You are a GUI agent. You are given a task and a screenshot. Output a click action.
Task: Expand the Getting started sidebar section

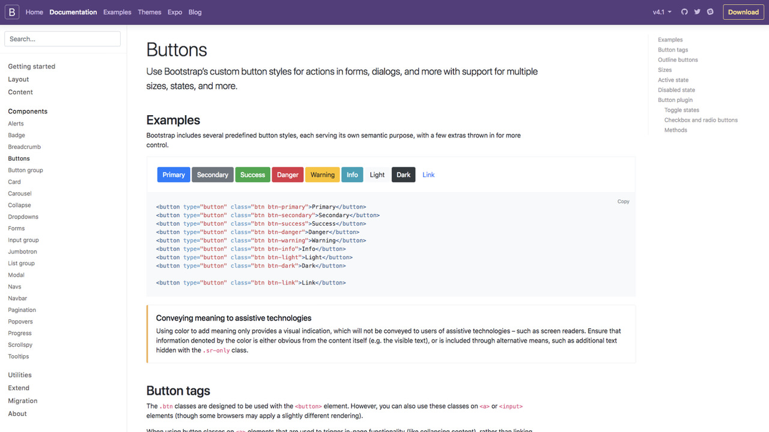pyautogui.click(x=31, y=67)
